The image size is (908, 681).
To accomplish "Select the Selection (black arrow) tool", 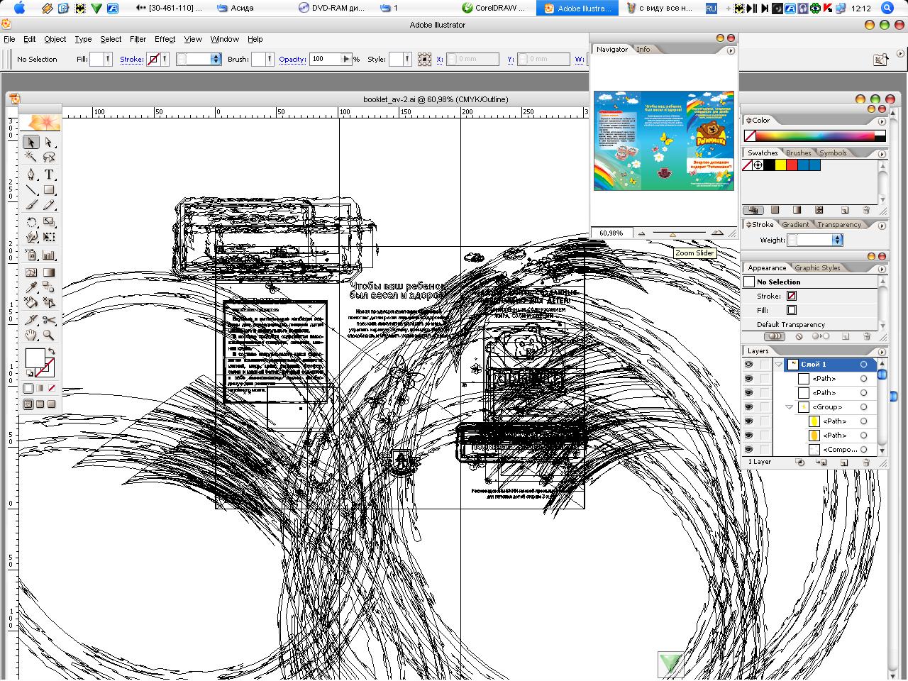I will pyautogui.click(x=31, y=143).
